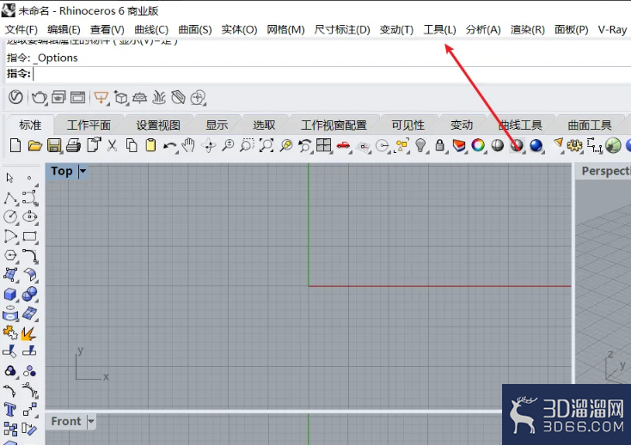Click the V-Ray logo icon
Viewport: 631px width, 445px height.
coord(15,97)
